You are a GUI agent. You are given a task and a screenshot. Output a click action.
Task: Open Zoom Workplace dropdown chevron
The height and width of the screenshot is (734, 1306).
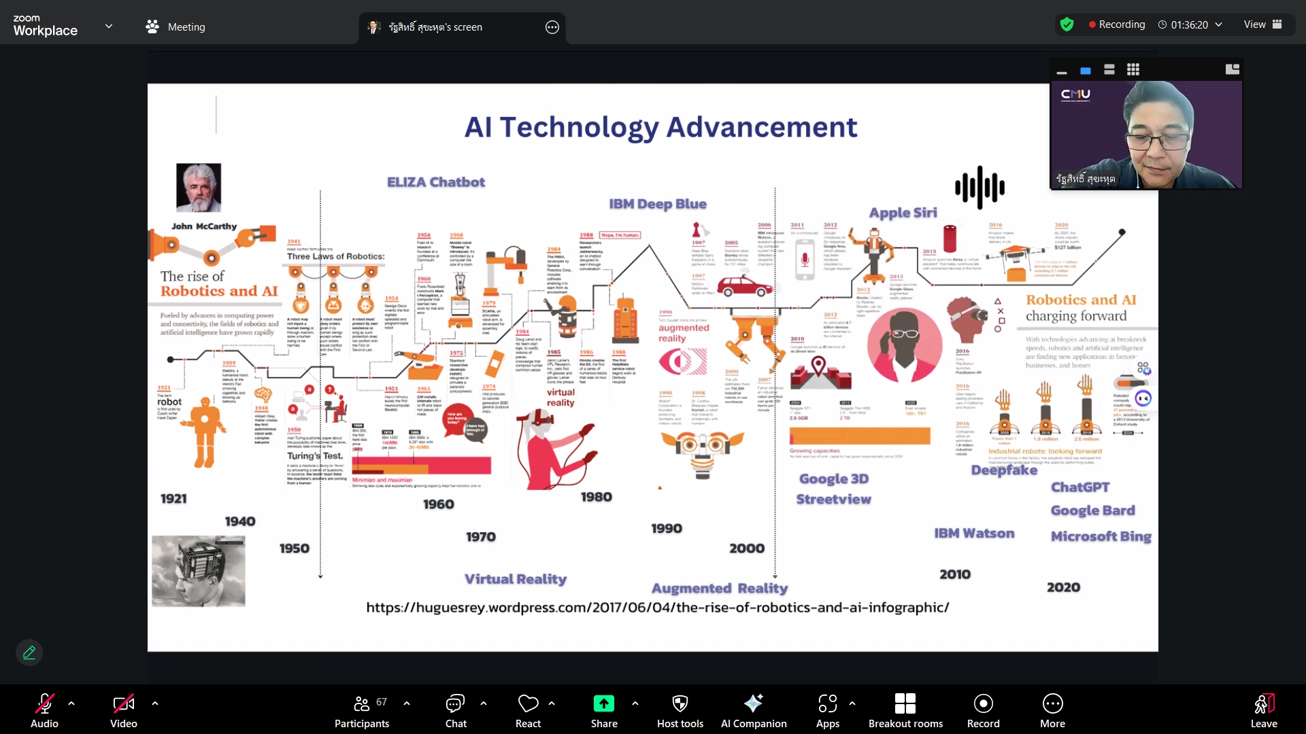[x=109, y=27]
